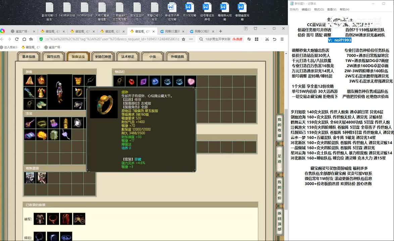Open 鉴宝广场 bookmark in bookmarks bar
The image size is (394, 241).
52,47
